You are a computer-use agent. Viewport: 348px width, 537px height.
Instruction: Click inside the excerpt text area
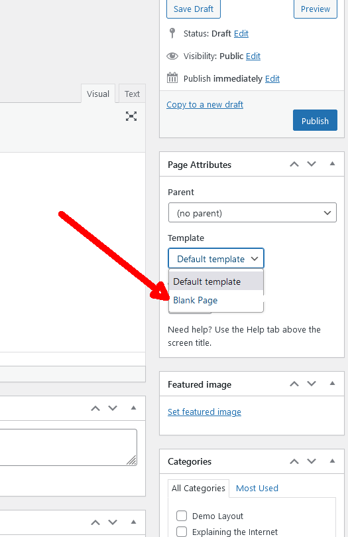68,447
